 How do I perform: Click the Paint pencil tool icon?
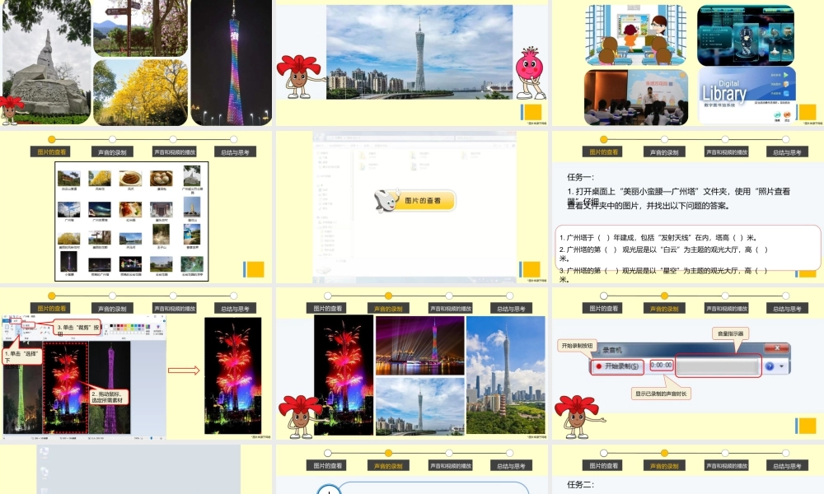tap(40, 326)
